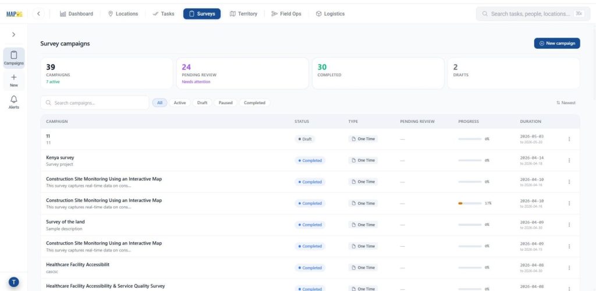Click the "Survey campaigns" heading

tap(65, 43)
